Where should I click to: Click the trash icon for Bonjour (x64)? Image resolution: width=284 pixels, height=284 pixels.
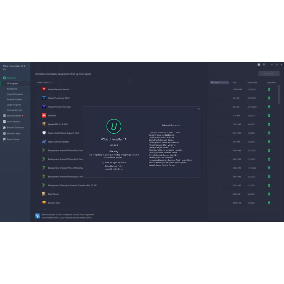[x=269, y=203]
